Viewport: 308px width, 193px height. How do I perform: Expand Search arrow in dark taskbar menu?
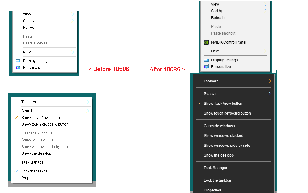tap(270, 93)
